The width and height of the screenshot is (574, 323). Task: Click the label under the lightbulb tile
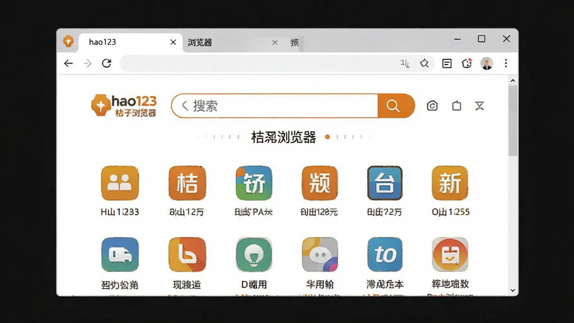[254, 284]
